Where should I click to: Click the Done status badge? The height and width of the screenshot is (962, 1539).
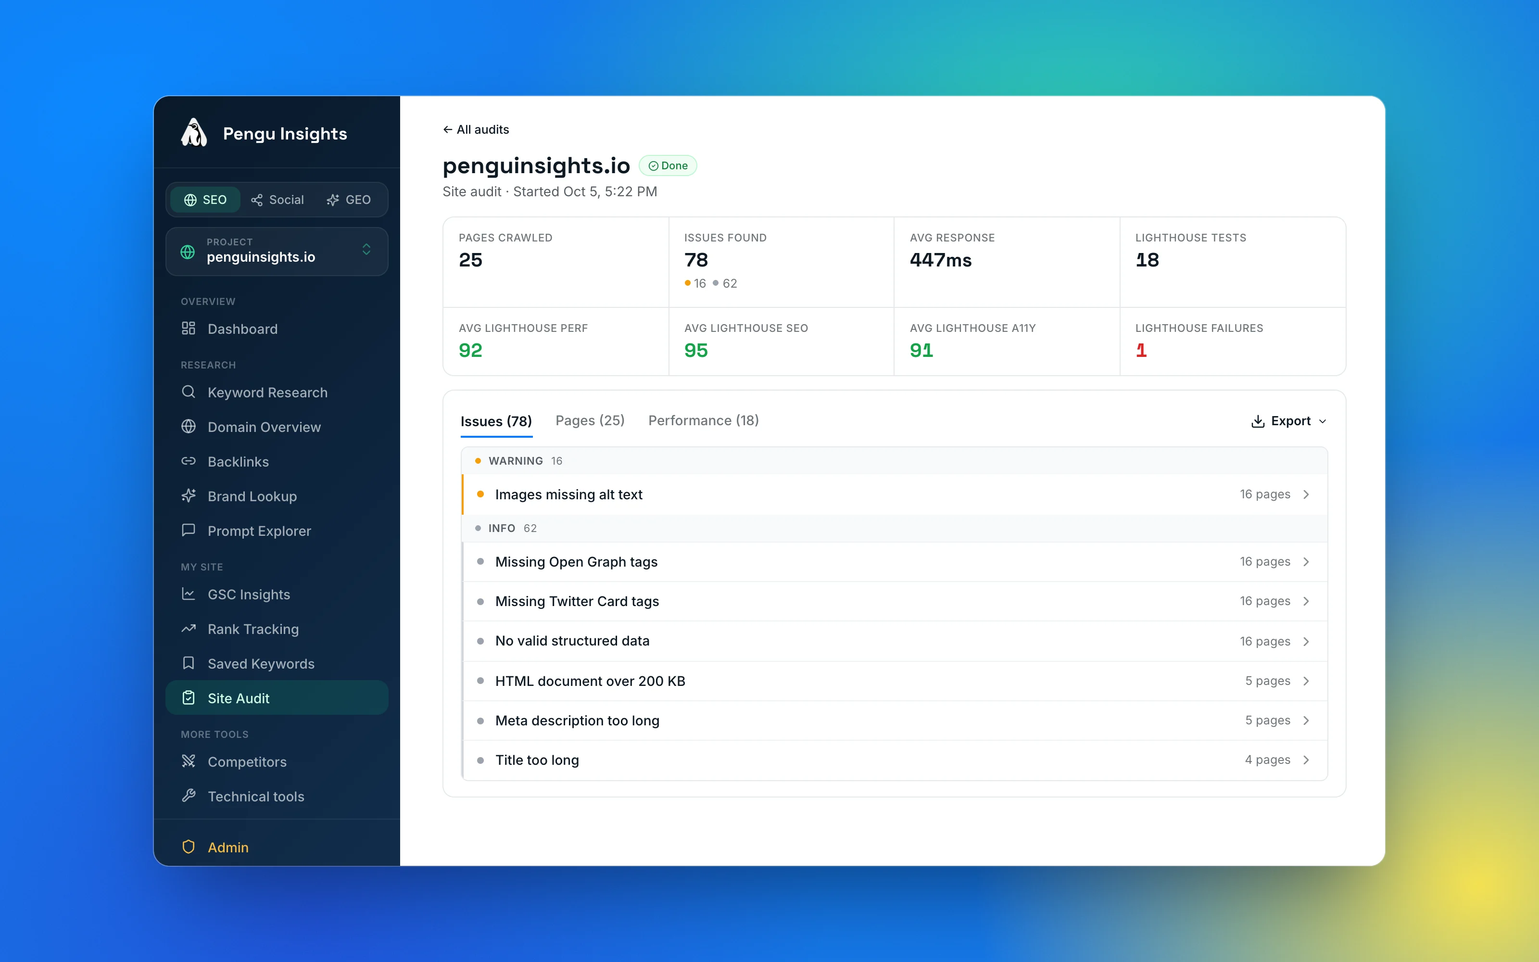point(668,165)
